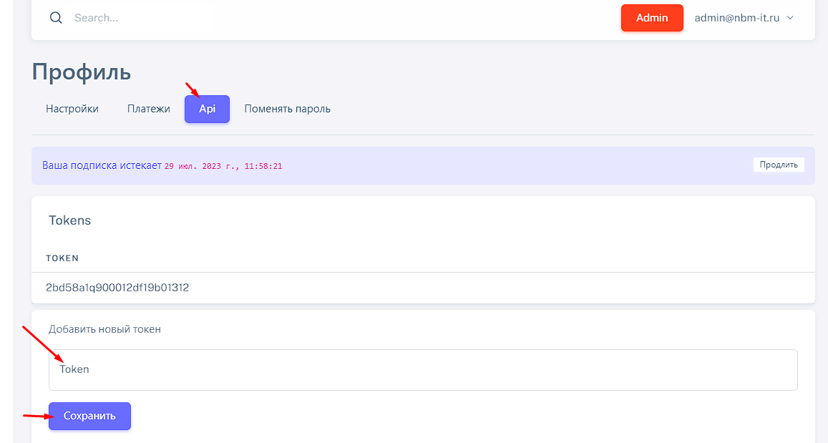Select the Api tab
Viewport: 828px width, 443px height.
207,109
